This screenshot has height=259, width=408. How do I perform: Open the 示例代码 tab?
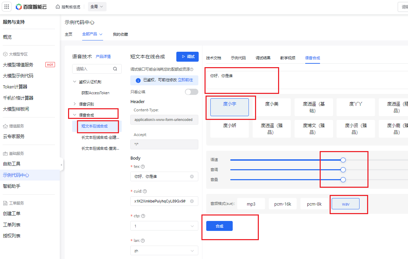tap(238, 58)
